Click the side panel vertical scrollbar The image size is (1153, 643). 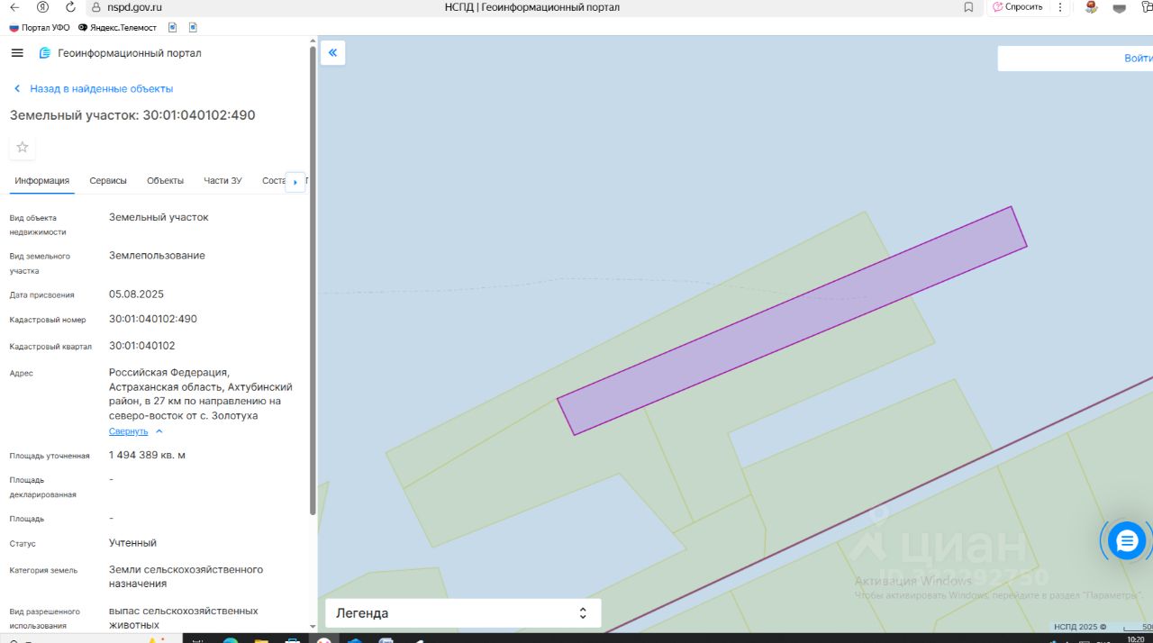tap(313, 279)
